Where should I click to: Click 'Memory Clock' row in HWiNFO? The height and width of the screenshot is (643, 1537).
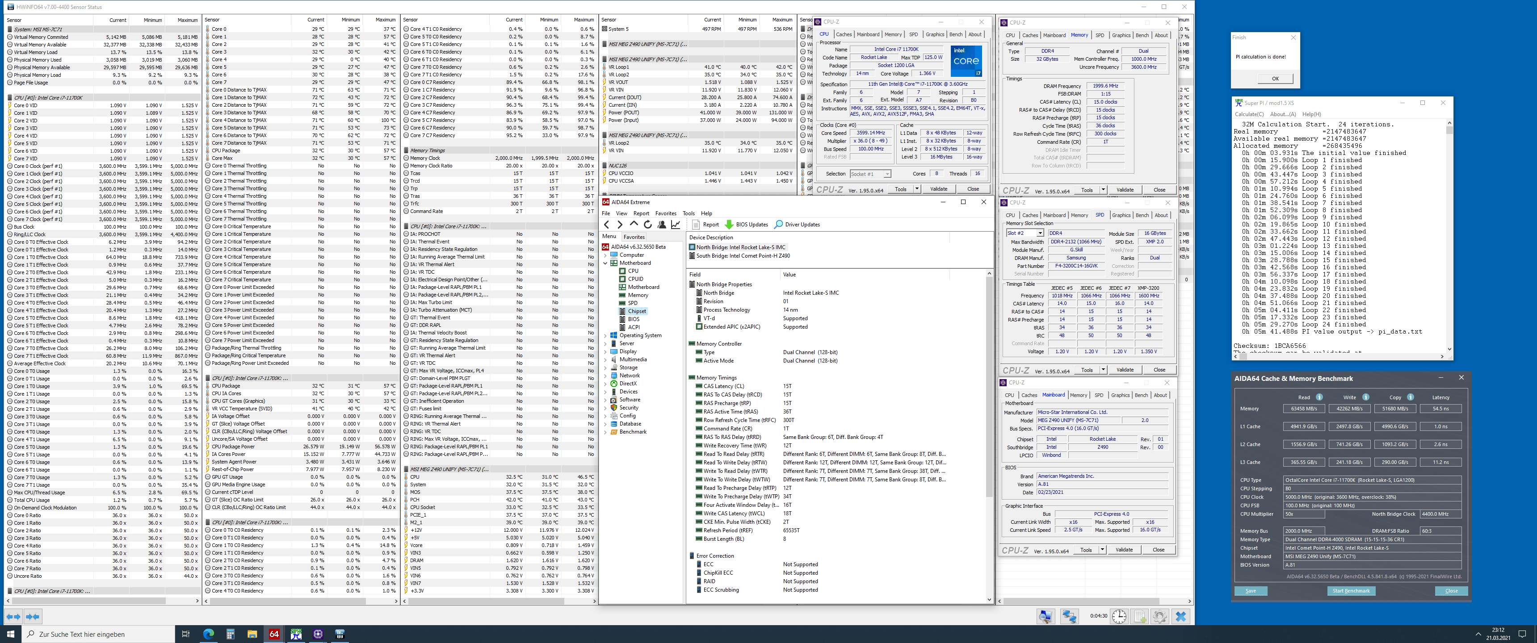[x=500, y=158]
